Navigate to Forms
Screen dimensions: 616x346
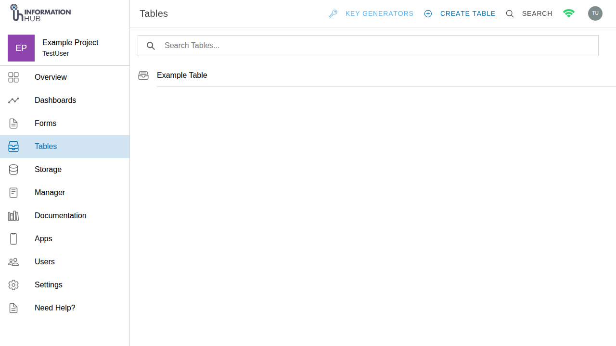45,124
